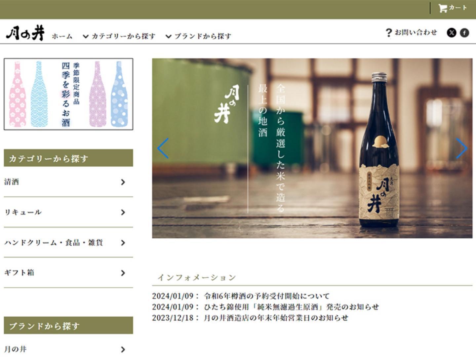476x357 pixels.
Task: Open news 純米無濾過生原酒 発売のお知らせ
Action: 291,307
